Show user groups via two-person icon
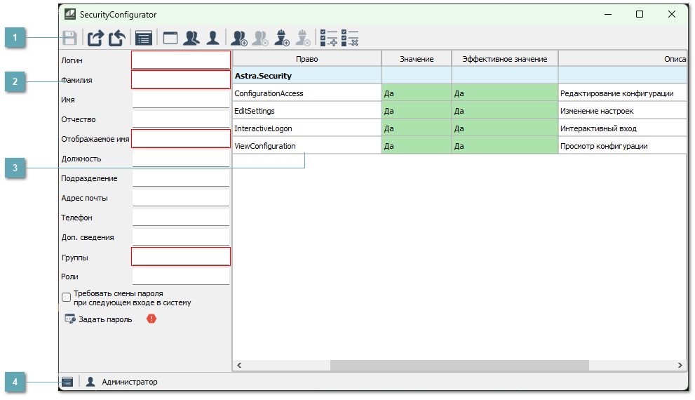 [x=191, y=38]
